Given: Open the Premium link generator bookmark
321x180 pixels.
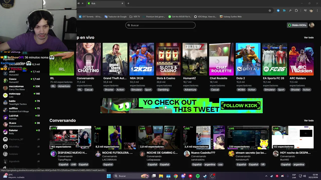Looking at the screenshot, I should tap(154, 17).
